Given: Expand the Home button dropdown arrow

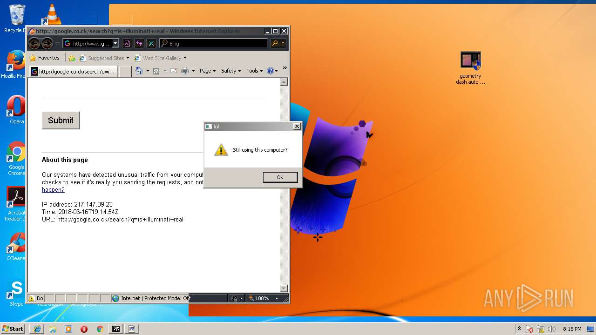Looking at the screenshot, I should pos(148,71).
